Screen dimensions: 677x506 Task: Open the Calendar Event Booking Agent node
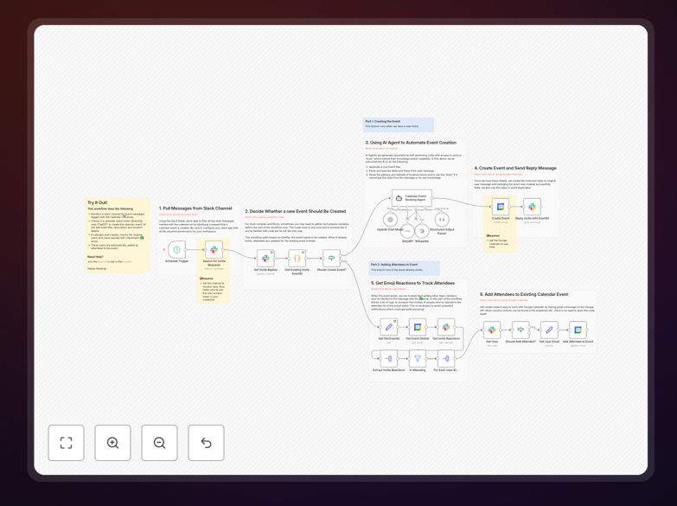412,198
